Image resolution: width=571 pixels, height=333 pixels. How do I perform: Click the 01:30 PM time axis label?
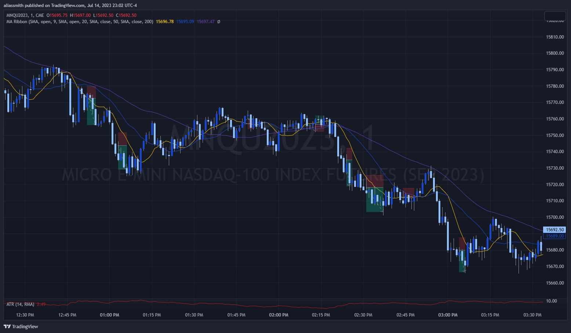click(x=194, y=315)
